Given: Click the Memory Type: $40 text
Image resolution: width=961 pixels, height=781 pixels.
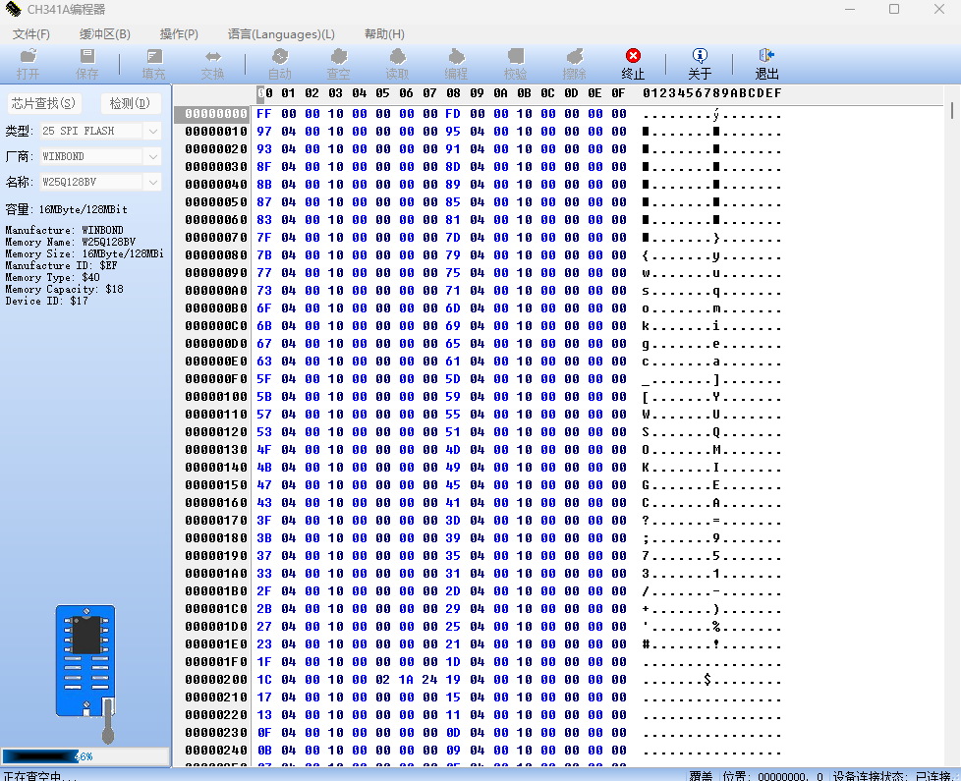Looking at the screenshot, I should point(53,277).
